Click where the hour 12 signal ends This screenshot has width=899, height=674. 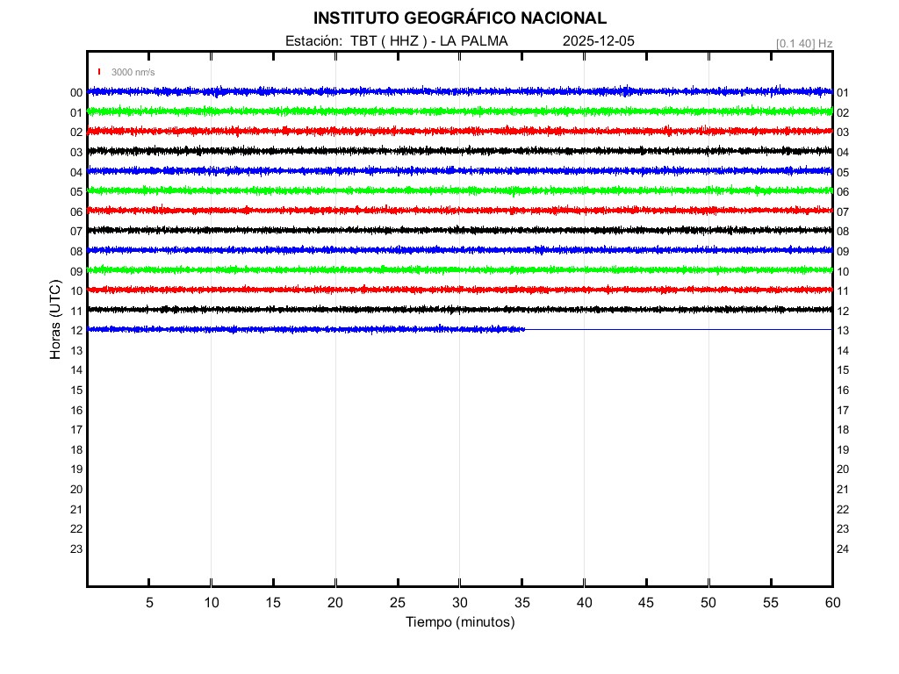pyautogui.click(x=524, y=329)
